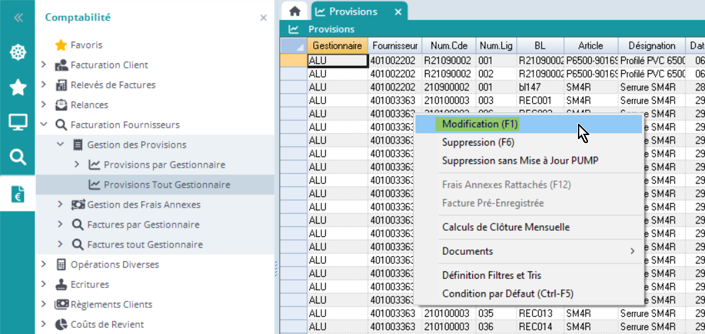Screen dimensions: 705x334
Task: Sort by Fournisseur column header
Action: [394, 46]
